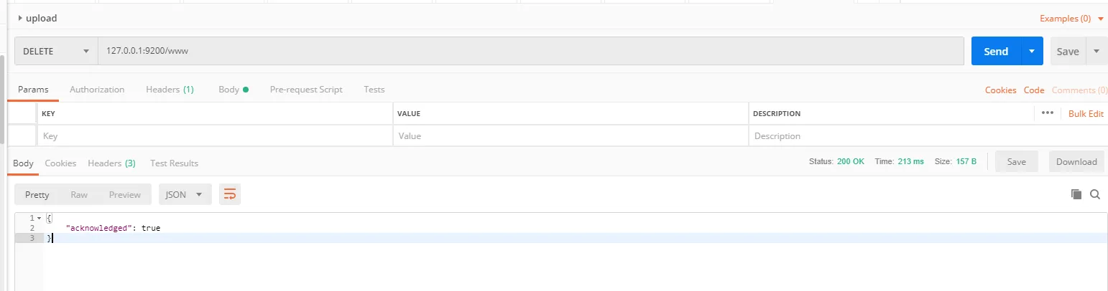This screenshot has height=291, width=1108.
Task: Click the request URL field
Action: pyautogui.click(x=530, y=52)
